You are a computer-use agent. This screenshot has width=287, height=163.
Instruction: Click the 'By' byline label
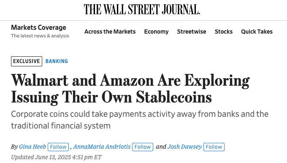coord(14,147)
